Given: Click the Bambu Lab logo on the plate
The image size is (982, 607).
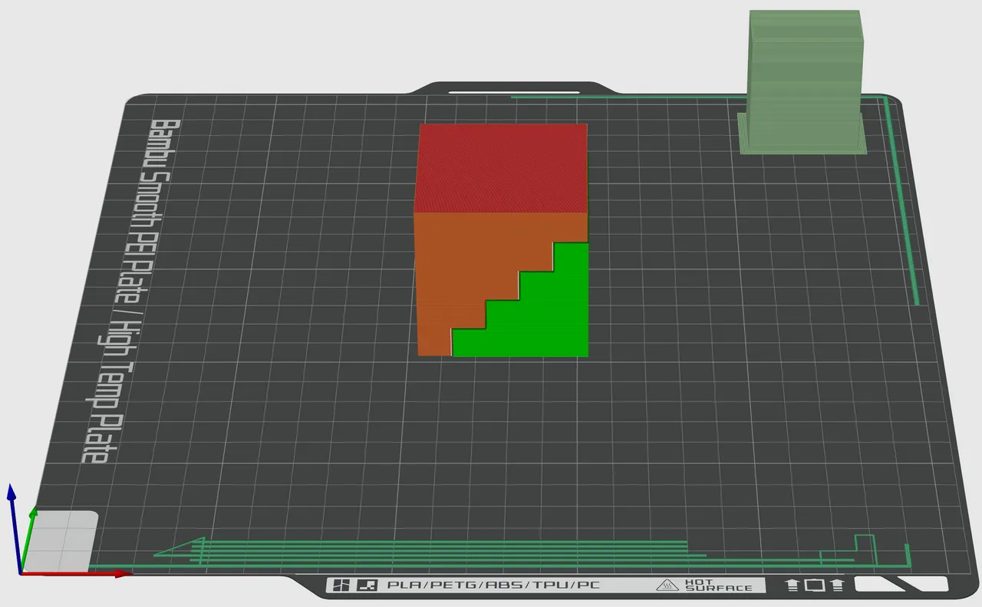Looking at the screenshot, I should pyautogui.click(x=341, y=585).
